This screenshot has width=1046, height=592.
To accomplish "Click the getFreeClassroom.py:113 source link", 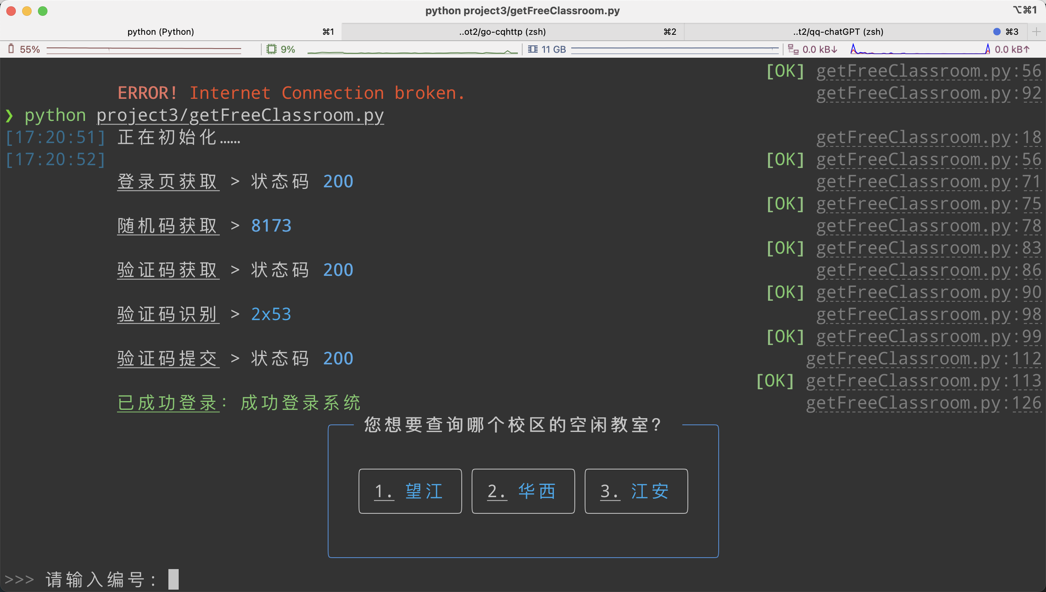I will click(x=924, y=381).
